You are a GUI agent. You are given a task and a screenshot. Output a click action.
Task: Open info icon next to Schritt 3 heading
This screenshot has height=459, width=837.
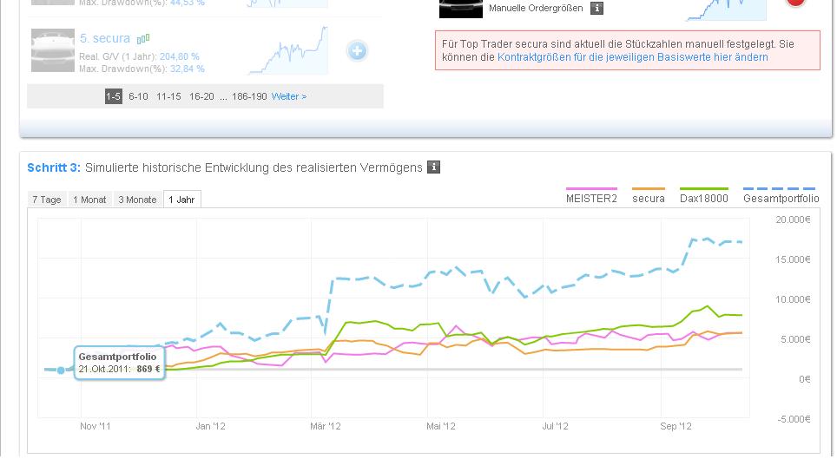(x=434, y=167)
